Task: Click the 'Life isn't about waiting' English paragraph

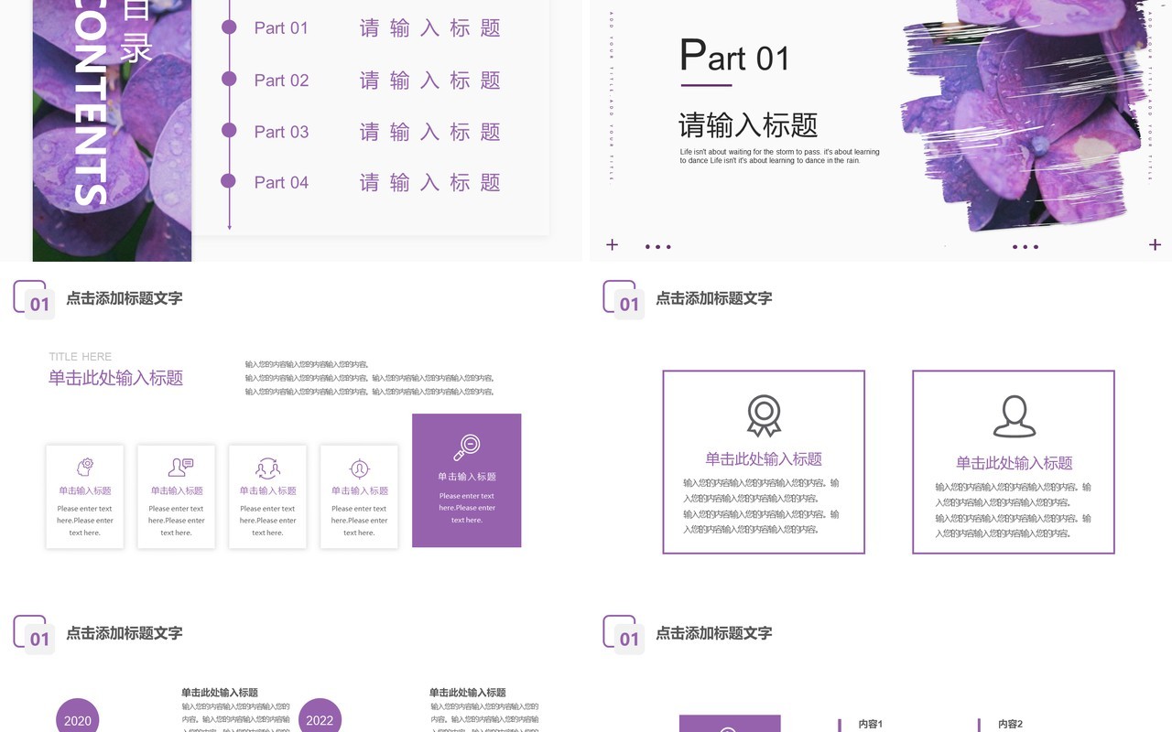Action: [x=779, y=156]
